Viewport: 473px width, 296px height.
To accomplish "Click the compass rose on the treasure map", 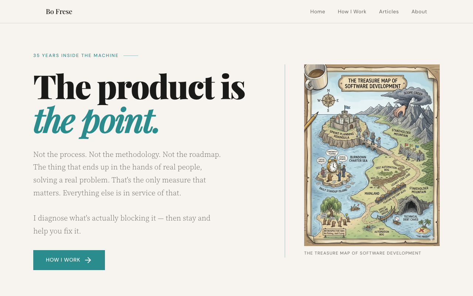I will coord(328,101).
